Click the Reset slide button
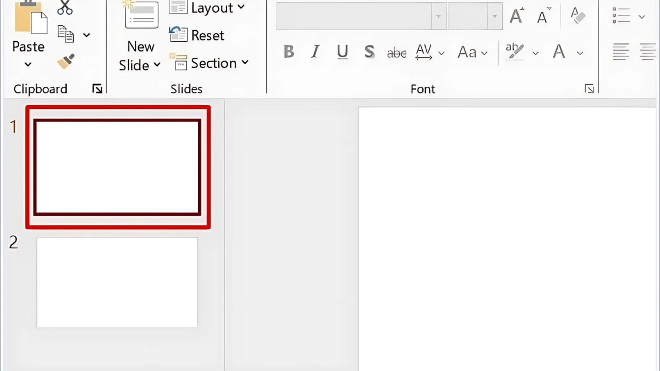 [x=197, y=35]
